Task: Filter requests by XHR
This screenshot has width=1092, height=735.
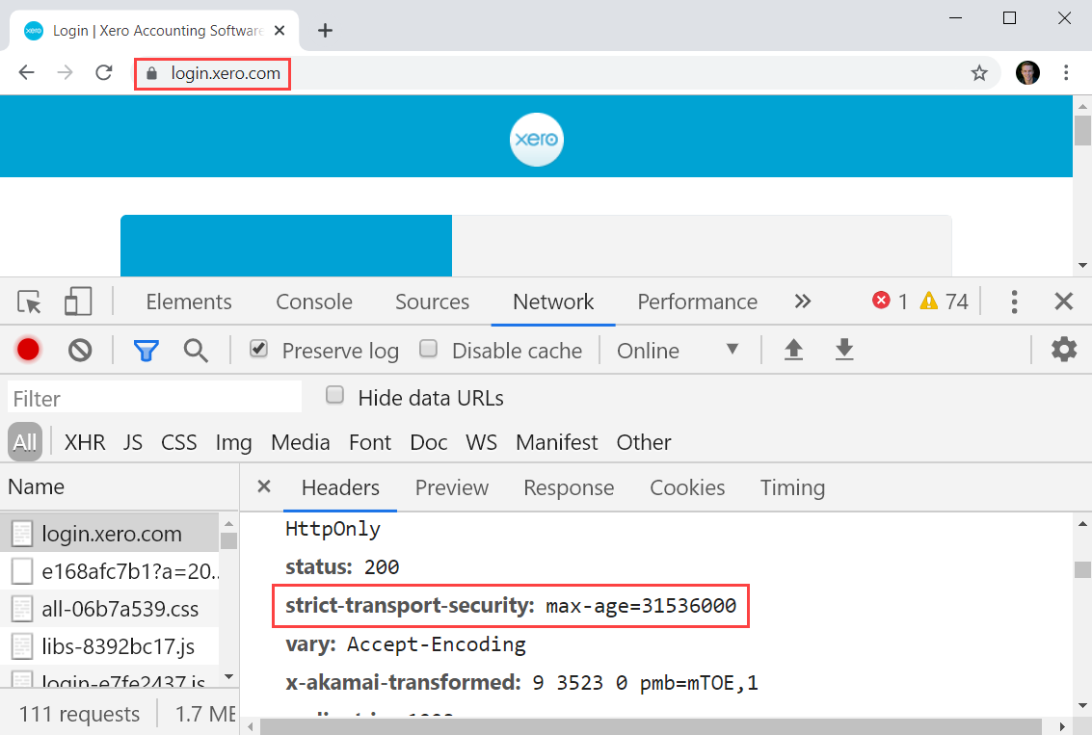Action: (x=85, y=443)
